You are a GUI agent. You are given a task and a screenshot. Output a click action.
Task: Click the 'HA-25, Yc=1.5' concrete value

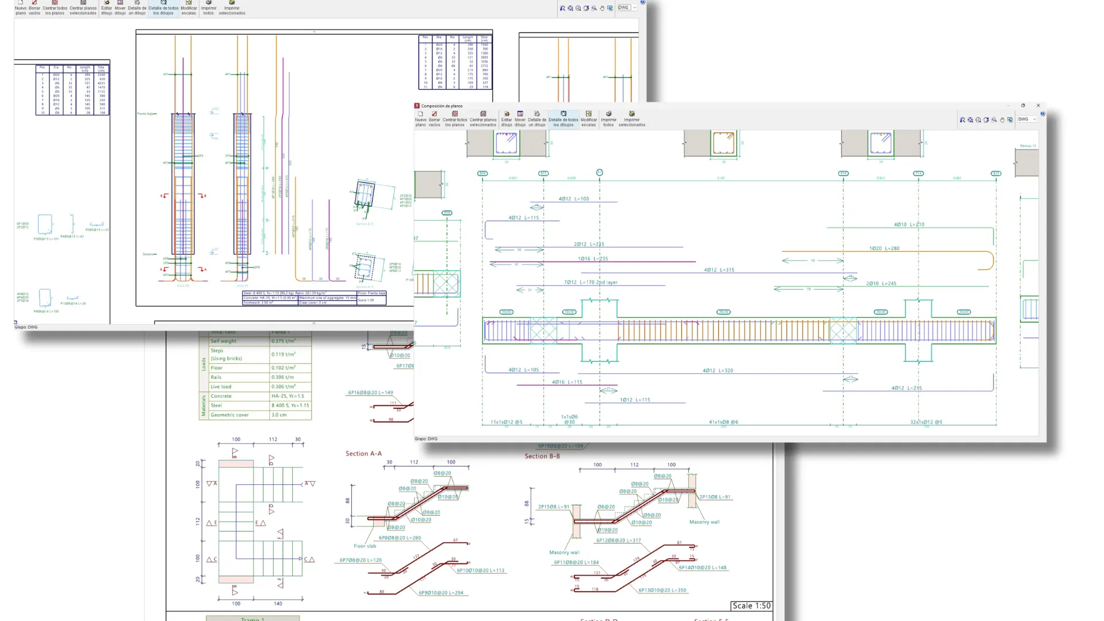[288, 396]
